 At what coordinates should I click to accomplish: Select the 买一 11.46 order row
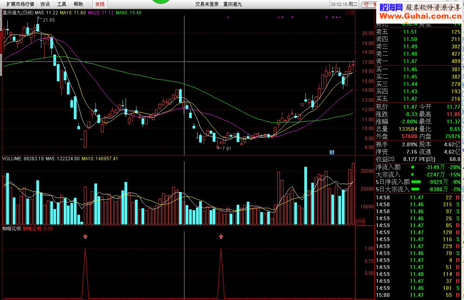coord(418,70)
